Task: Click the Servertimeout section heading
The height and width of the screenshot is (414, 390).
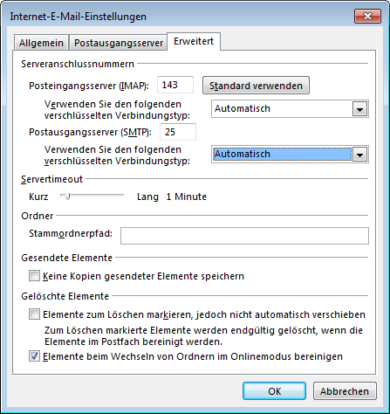Action: pyautogui.click(x=51, y=179)
